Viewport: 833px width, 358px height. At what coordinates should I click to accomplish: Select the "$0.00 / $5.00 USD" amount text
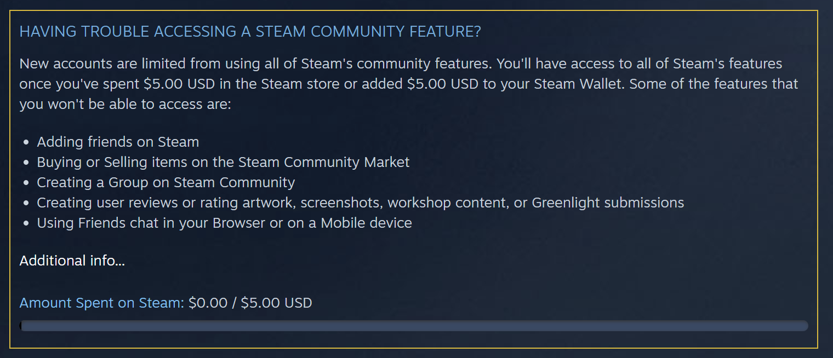(250, 303)
